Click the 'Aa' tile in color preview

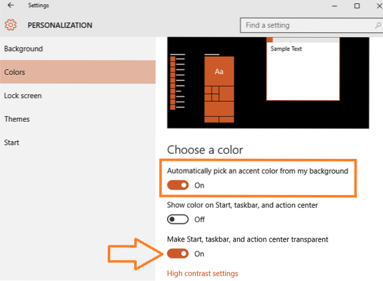(x=219, y=71)
